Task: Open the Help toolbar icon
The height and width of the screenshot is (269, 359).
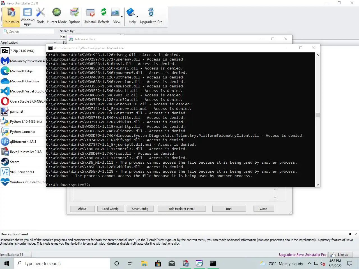Action: [x=131, y=16]
